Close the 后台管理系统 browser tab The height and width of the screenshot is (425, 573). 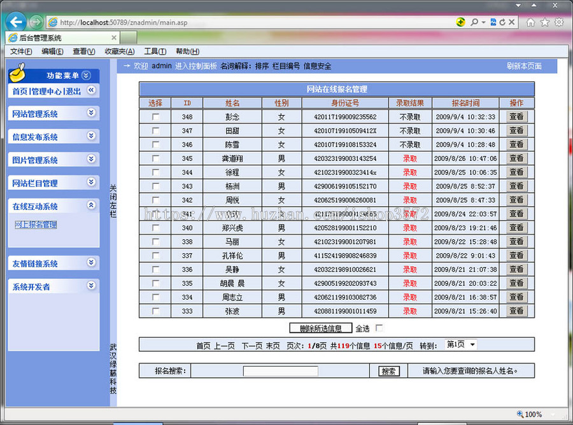[x=114, y=38]
